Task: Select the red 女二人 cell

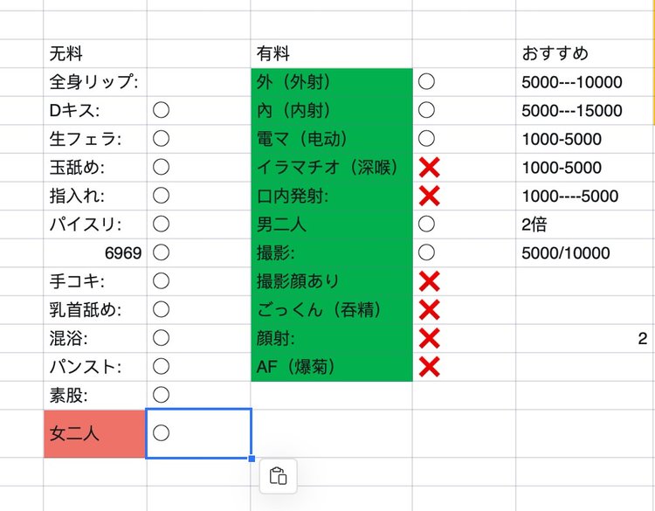Action: click(x=94, y=433)
